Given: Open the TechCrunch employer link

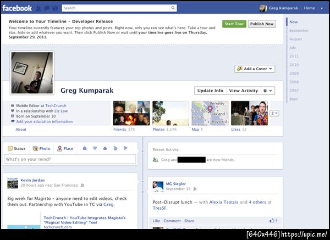Looking at the screenshot, I should (56, 105).
